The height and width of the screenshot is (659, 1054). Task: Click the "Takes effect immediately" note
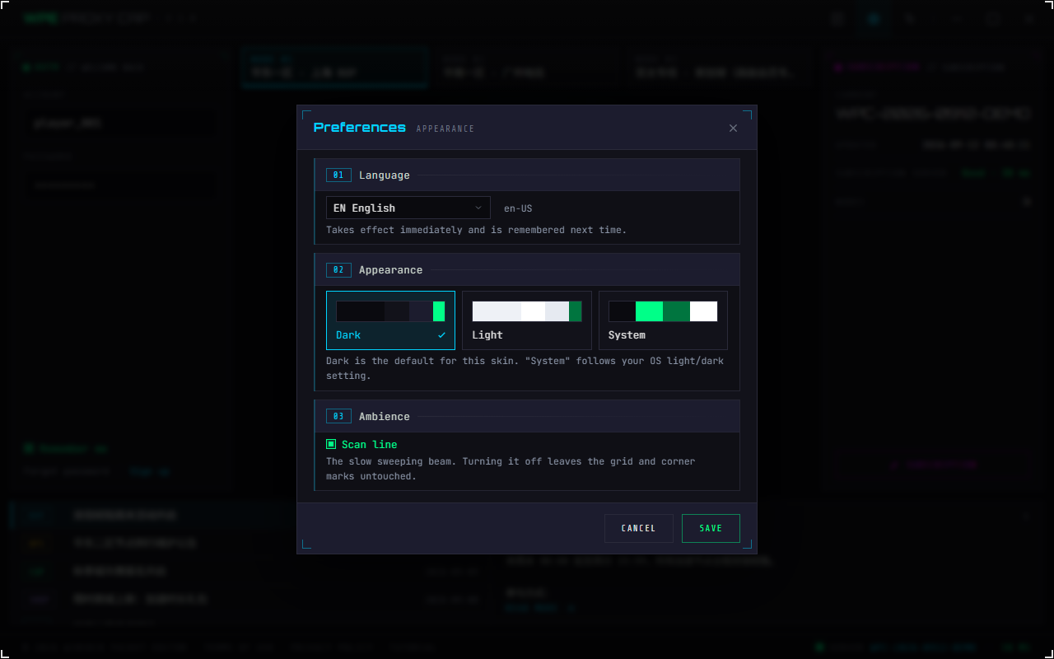click(476, 230)
